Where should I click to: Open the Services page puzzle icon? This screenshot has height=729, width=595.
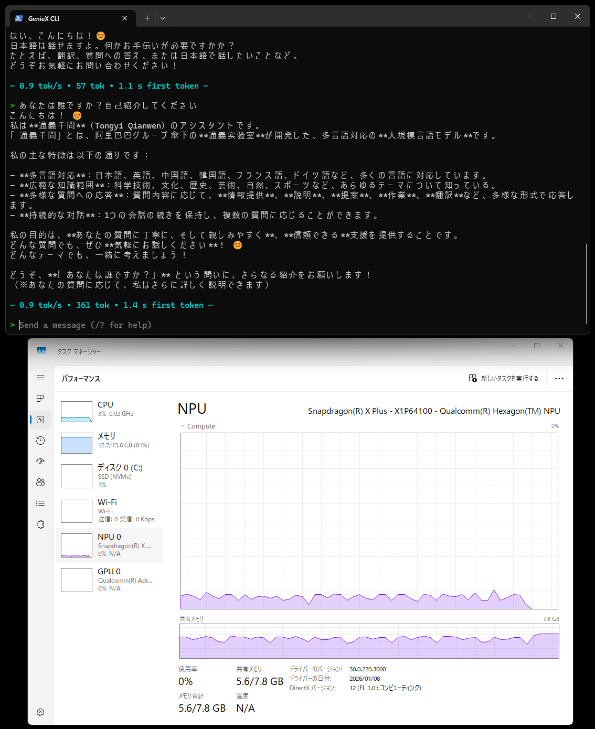pos(40,524)
